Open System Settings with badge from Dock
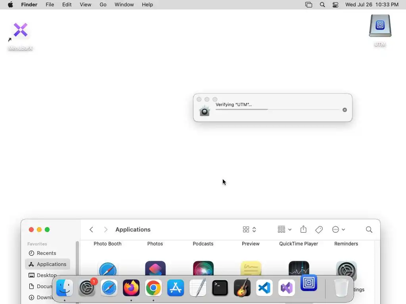 87,288
